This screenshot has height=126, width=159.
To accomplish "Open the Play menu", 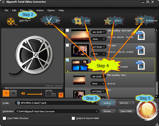I will pyautogui.click(x=22, y=10).
